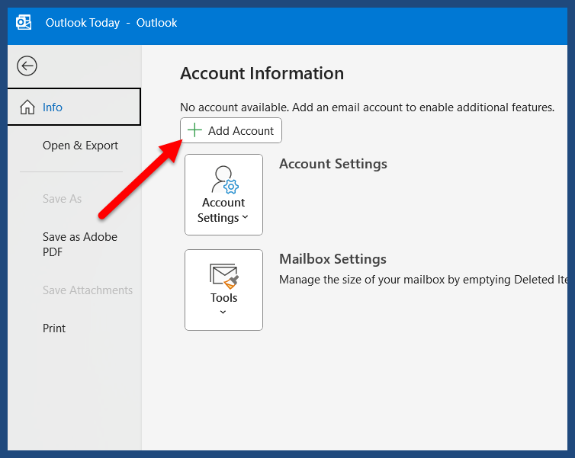Select Save as Adobe PDF
Image resolution: width=575 pixels, height=458 pixels.
pyautogui.click(x=80, y=245)
